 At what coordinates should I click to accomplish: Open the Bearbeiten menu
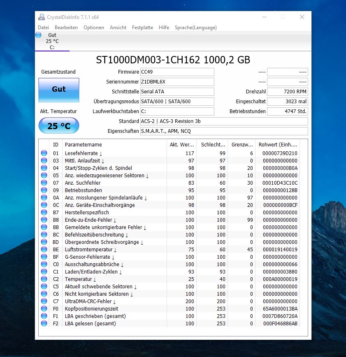(66, 28)
